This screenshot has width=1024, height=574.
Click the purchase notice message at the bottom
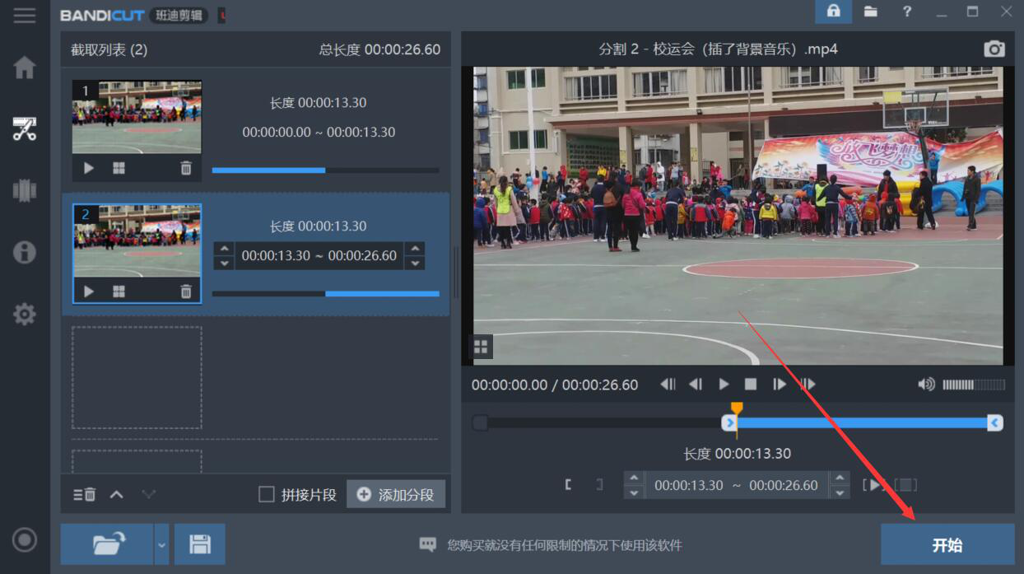[565, 545]
